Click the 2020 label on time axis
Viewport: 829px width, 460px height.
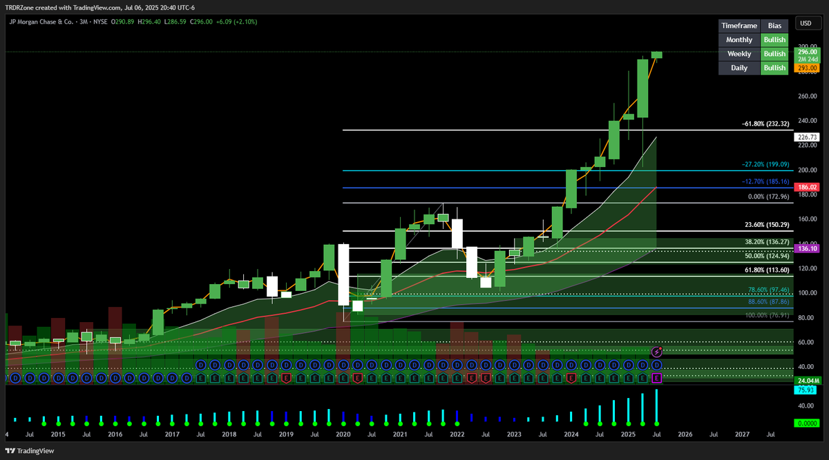[x=343, y=435]
